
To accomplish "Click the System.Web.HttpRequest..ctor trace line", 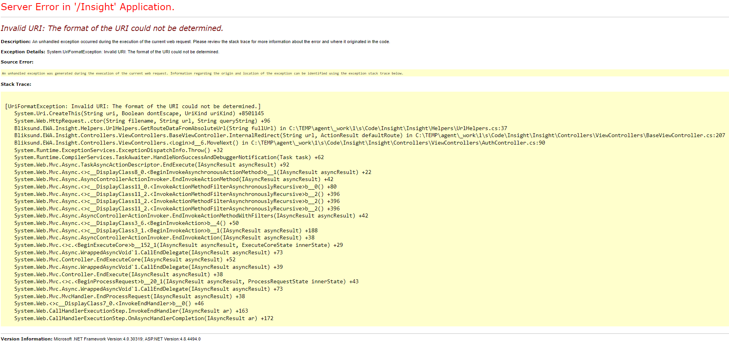I will tap(142, 121).
